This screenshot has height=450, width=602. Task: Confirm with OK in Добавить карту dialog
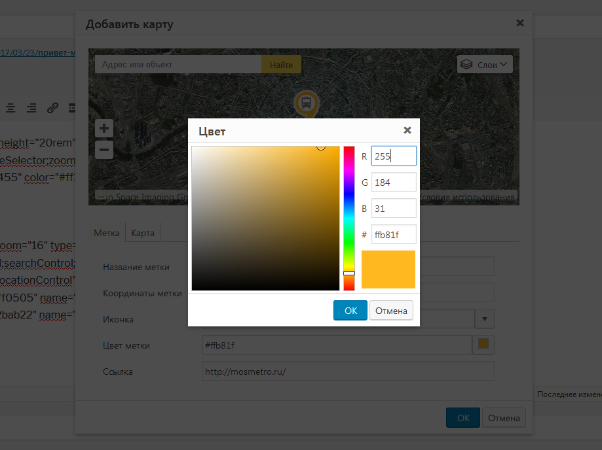tap(463, 417)
